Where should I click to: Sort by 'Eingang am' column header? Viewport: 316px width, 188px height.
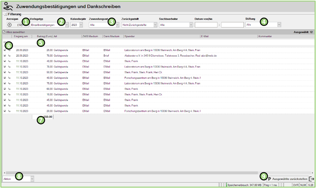pyautogui.click(x=21, y=36)
